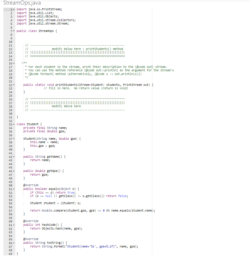Click the Javadoc line starting 'For each student'

coord(96,67)
